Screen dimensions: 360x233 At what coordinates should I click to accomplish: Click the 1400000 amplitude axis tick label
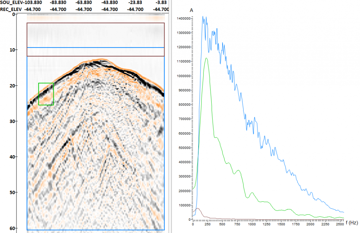tap(184, 18)
